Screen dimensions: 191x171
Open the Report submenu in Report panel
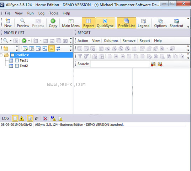(145, 40)
